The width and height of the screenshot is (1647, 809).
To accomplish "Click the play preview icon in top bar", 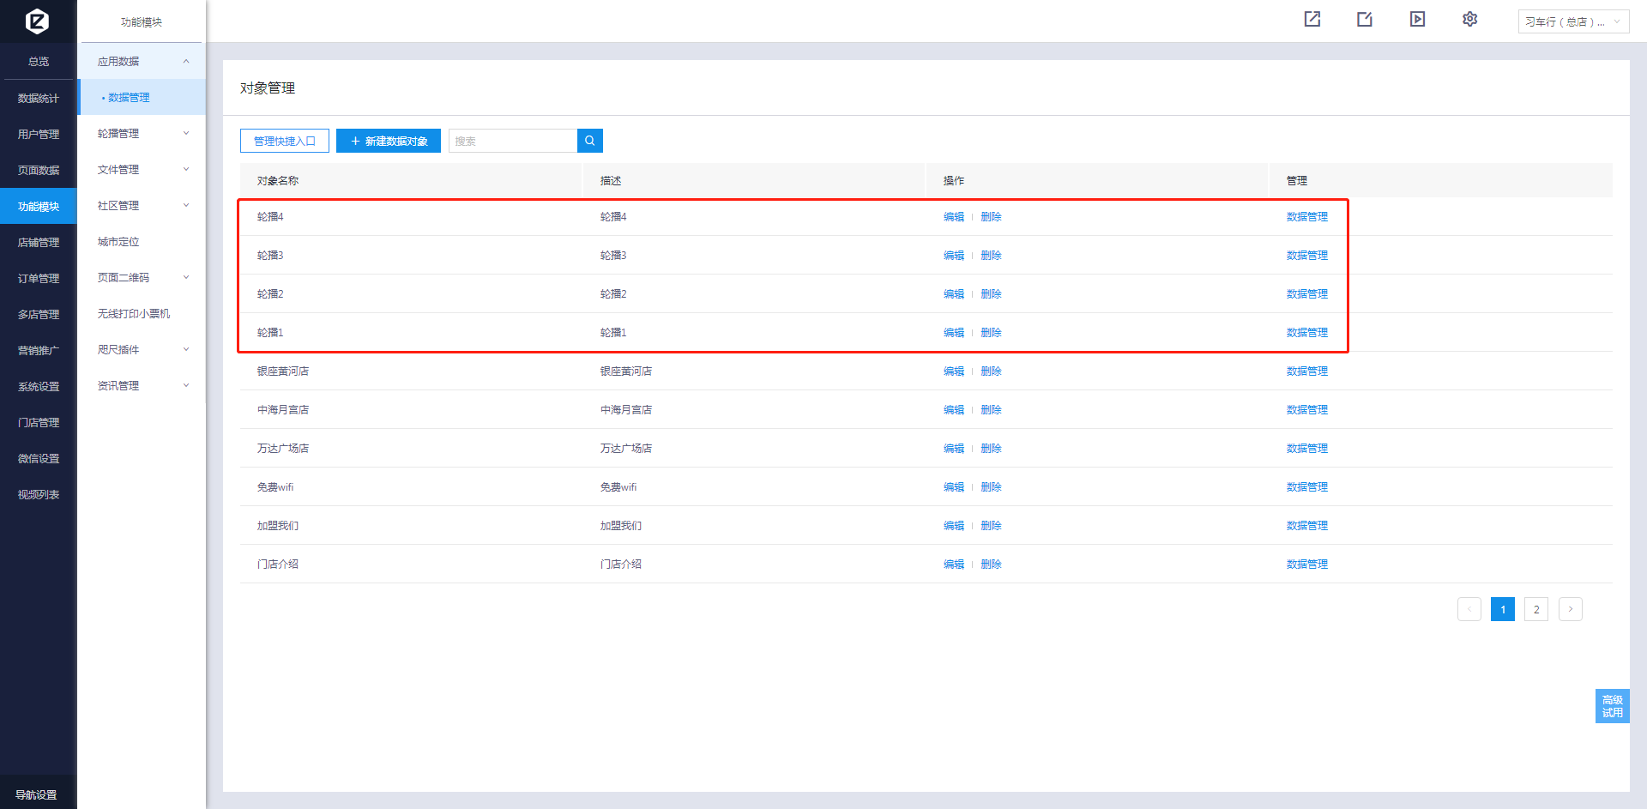I will (x=1417, y=19).
